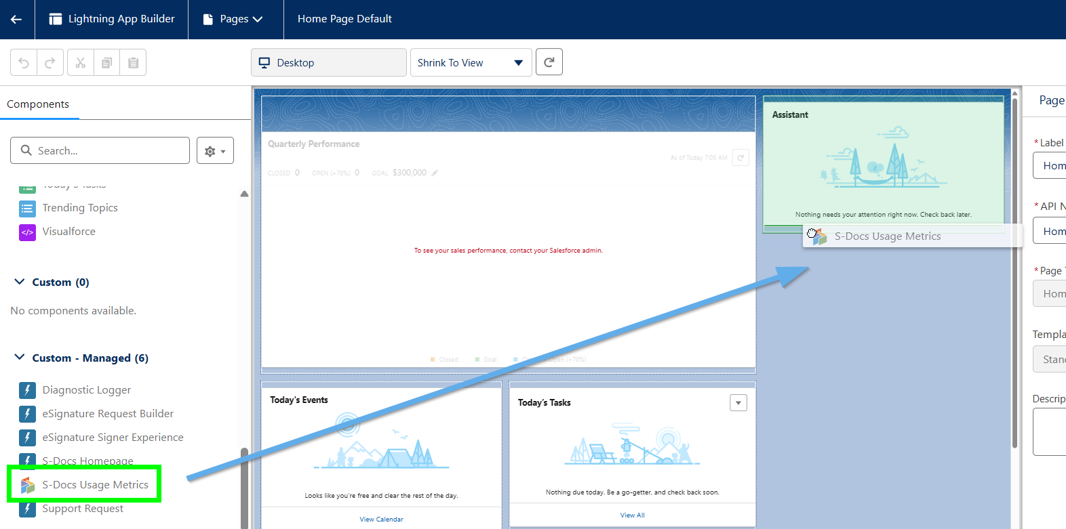Click the cut scissors icon
The height and width of the screenshot is (529, 1066).
[80, 63]
